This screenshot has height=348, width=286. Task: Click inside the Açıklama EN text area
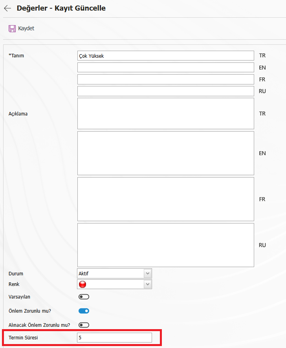tap(166, 153)
